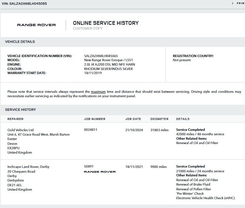Click the Inchcape Land Rover, Derby repairer name
245x208 pixels.
point(29,167)
